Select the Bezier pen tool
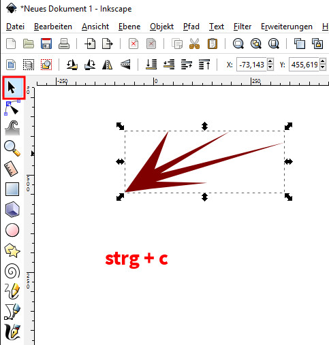Viewport: 329px width, 345px height. point(12,312)
